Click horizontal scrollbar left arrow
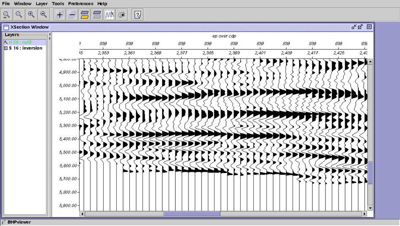 tap(82, 214)
